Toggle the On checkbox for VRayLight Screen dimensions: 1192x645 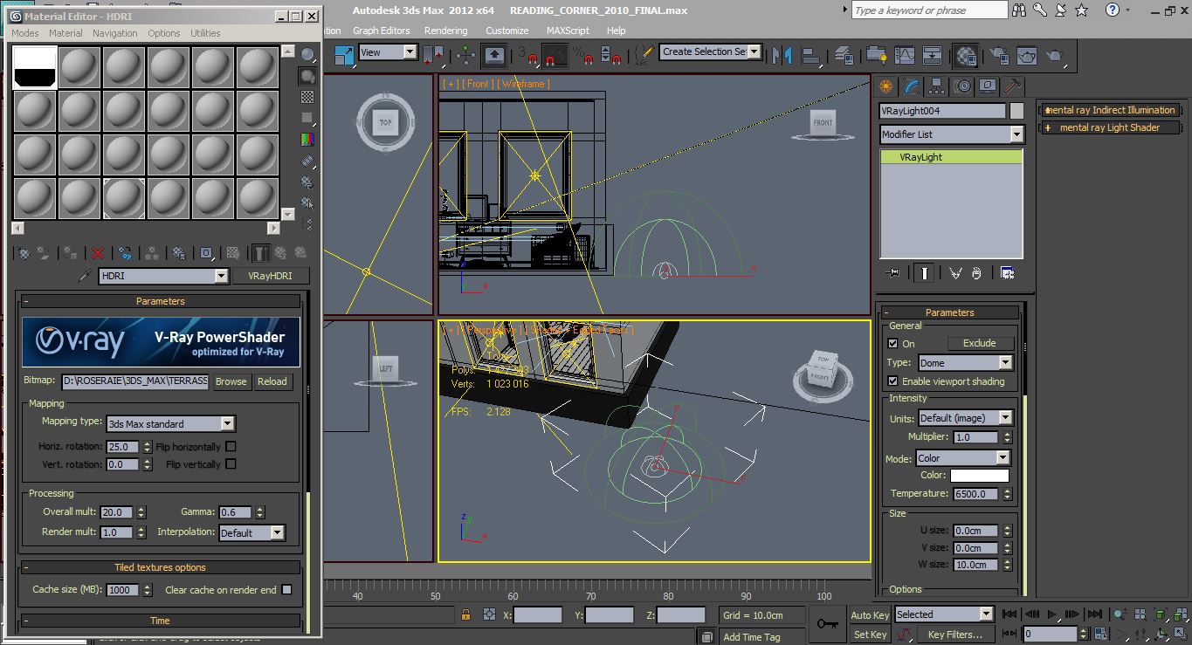point(892,344)
